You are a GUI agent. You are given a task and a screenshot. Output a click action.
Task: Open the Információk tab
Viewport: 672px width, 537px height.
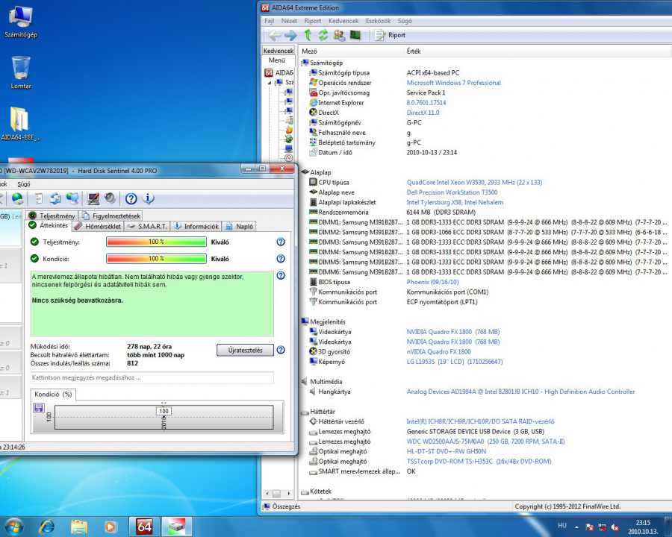click(x=196, y=226)
